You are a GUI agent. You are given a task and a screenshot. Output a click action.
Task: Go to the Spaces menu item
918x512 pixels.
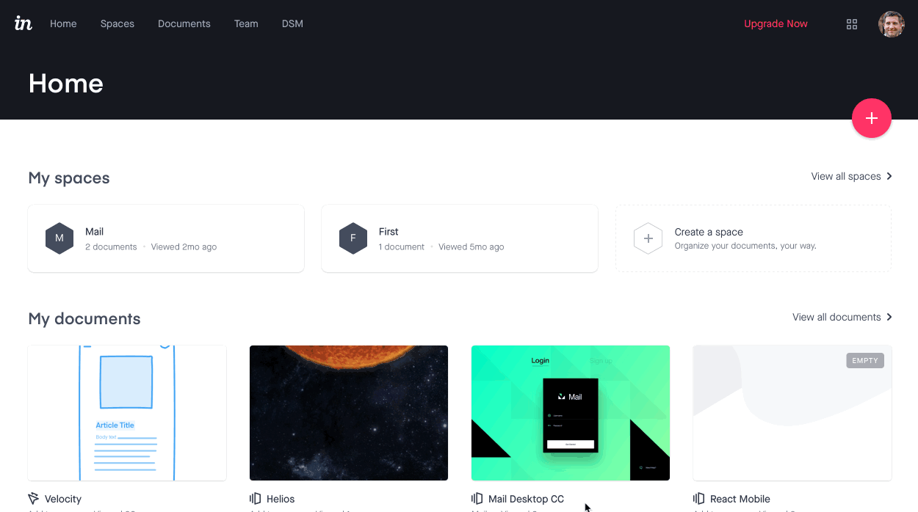pos(118,23)
